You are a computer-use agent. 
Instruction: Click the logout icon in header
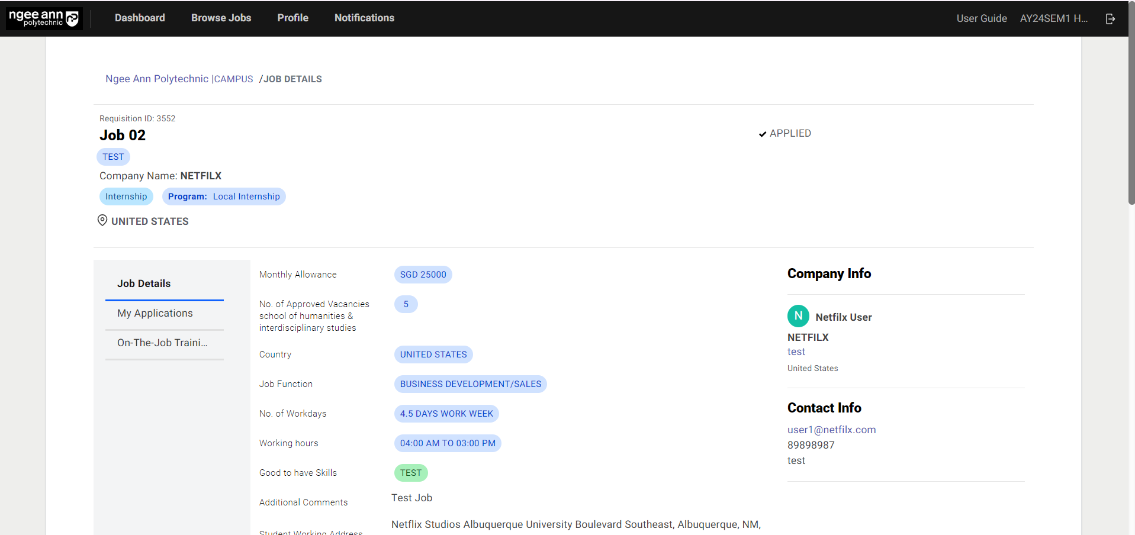point(1110,19)
